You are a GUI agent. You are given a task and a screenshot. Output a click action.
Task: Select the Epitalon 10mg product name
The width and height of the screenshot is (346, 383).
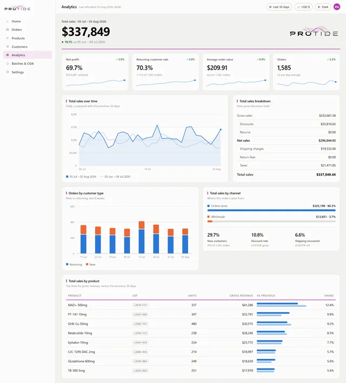coord(78,342)
